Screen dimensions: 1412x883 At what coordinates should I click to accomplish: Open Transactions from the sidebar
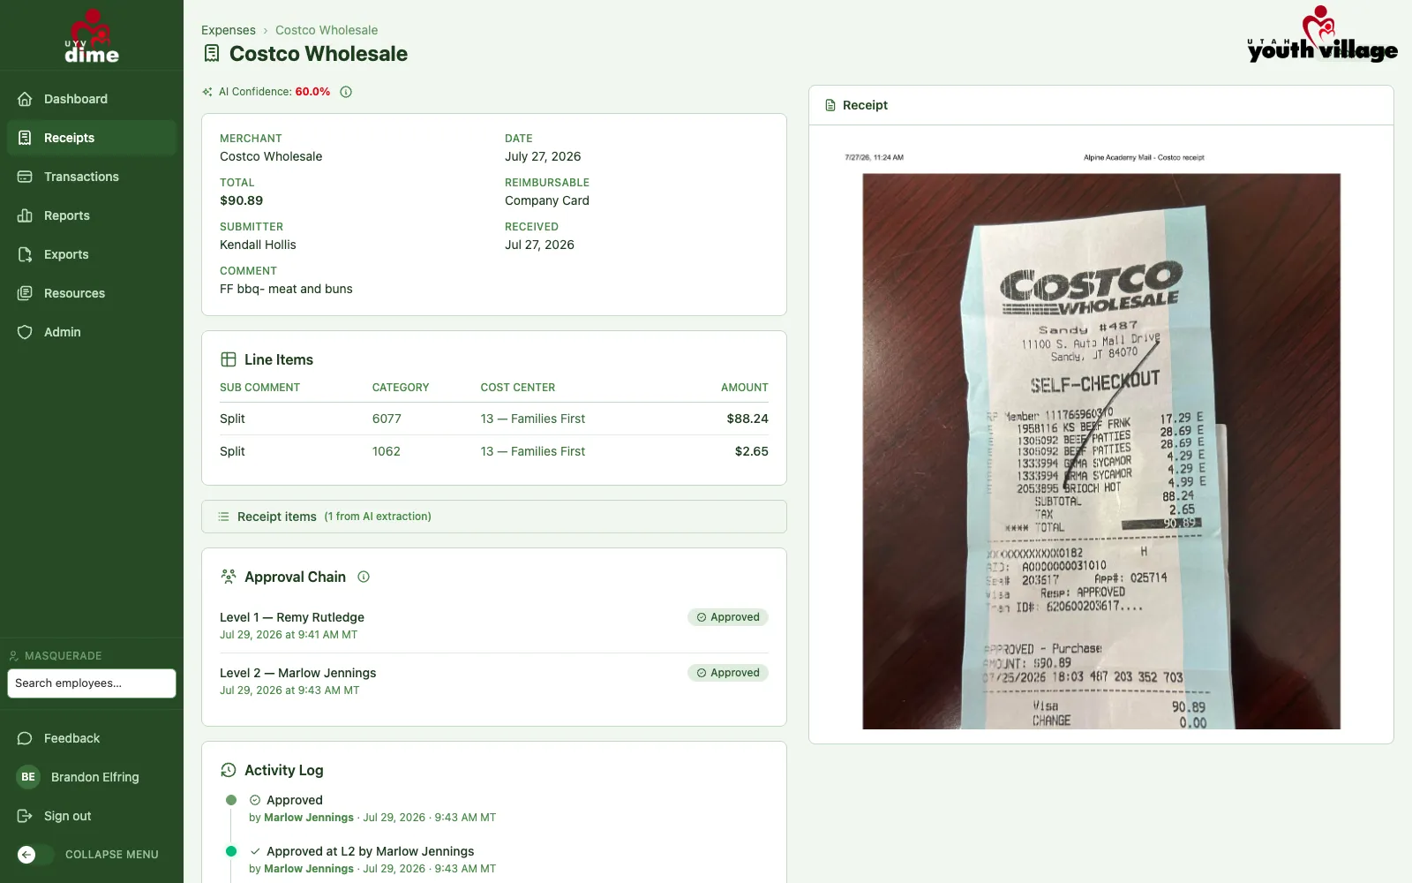92,177
